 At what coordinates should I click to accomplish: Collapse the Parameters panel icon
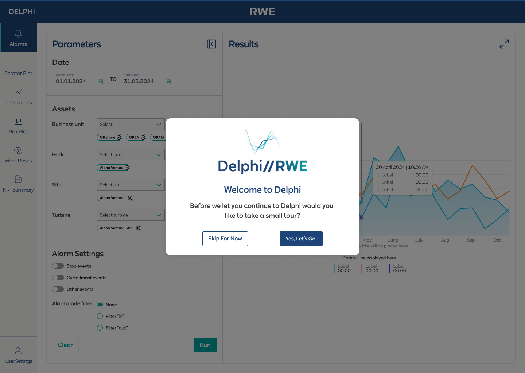[x=211, y=44]
